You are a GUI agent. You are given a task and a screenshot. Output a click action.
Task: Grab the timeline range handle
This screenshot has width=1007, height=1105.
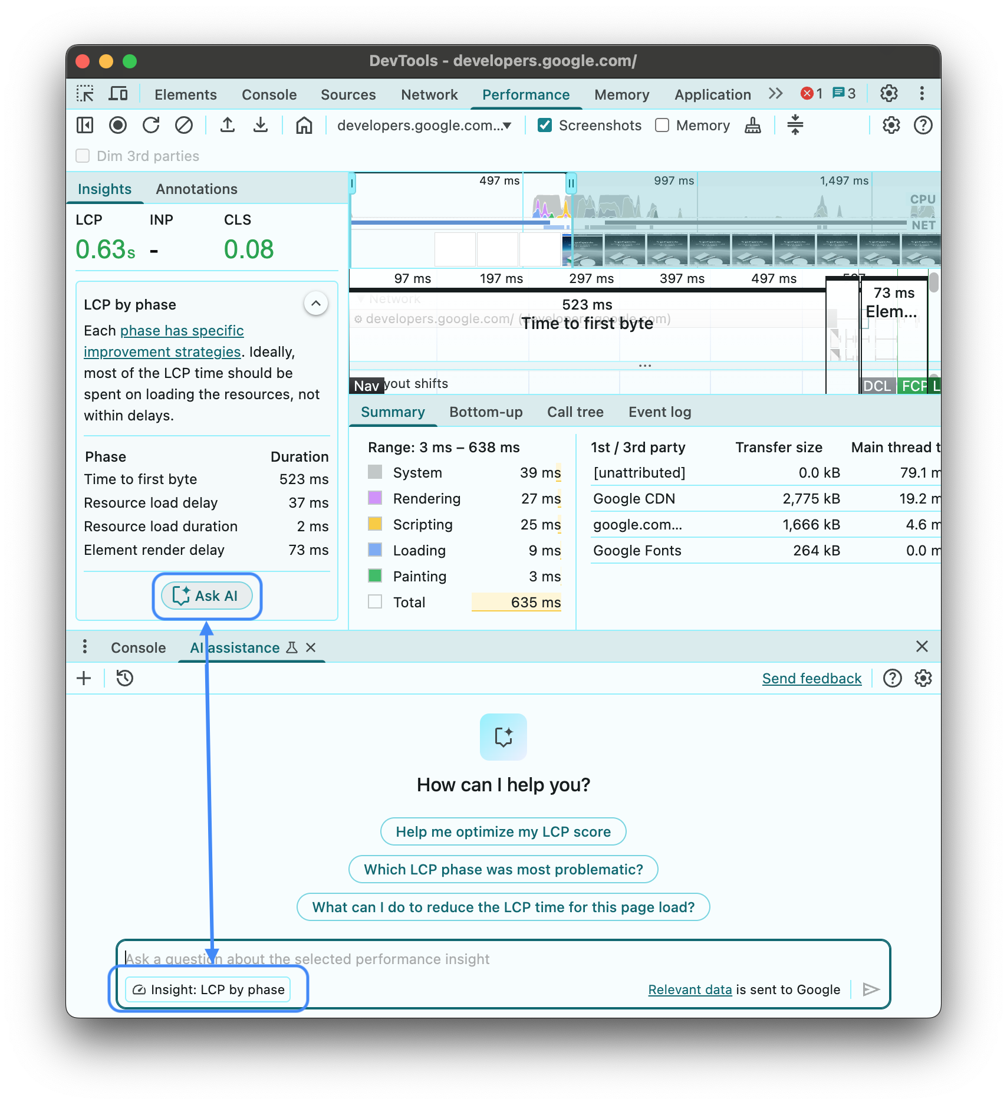point(571,183)
